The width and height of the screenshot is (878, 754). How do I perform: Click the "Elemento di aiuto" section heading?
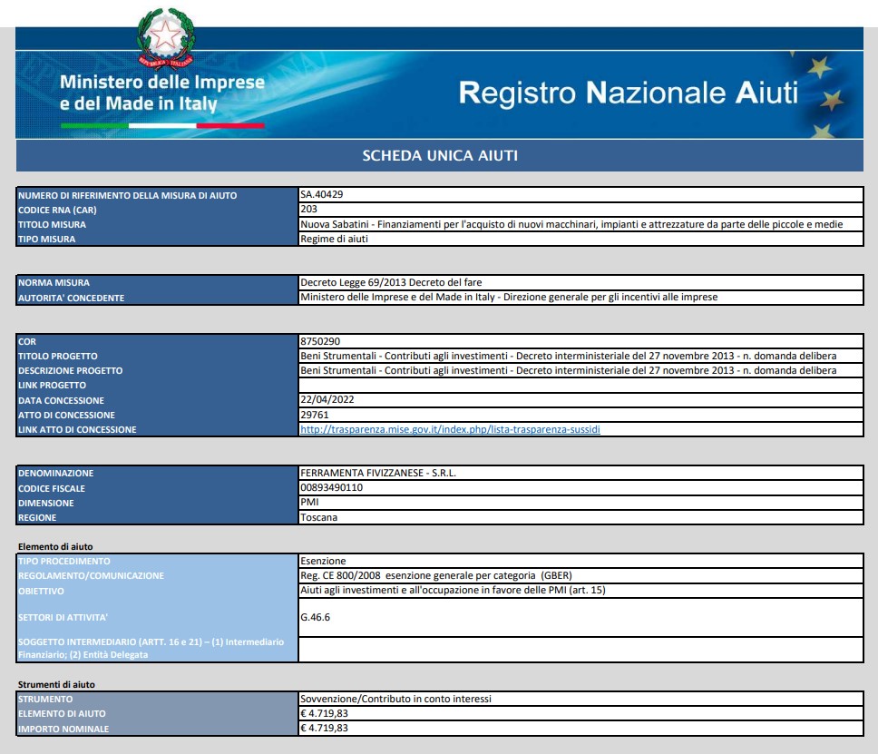coord(55,547)
